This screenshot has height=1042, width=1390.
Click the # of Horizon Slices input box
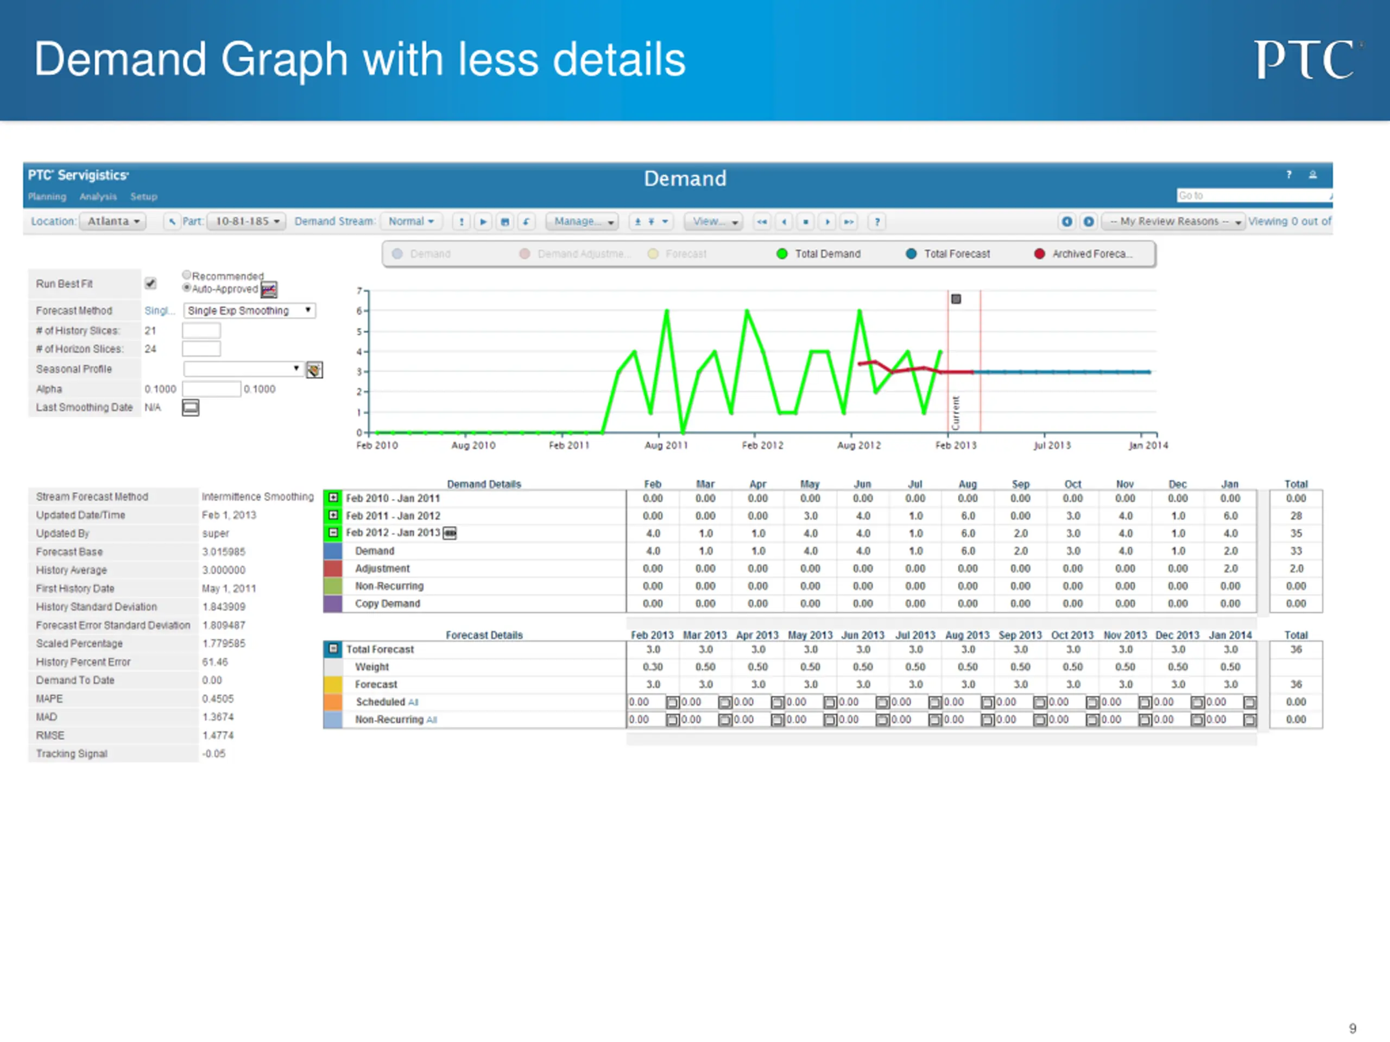pyautogui.click(x=202, y=348)
